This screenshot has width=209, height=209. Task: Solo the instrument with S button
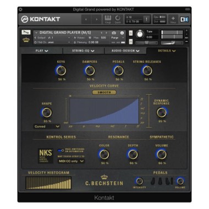(131, 33)
